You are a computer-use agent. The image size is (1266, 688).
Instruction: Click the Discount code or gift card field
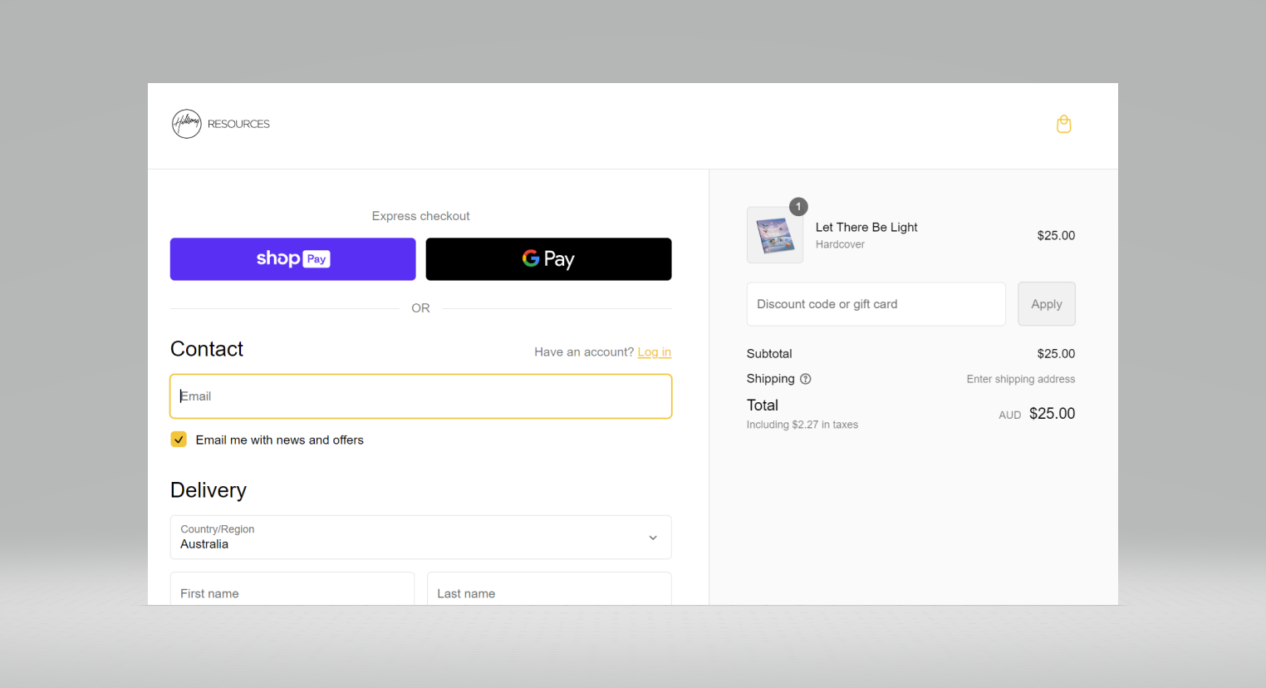876,304
